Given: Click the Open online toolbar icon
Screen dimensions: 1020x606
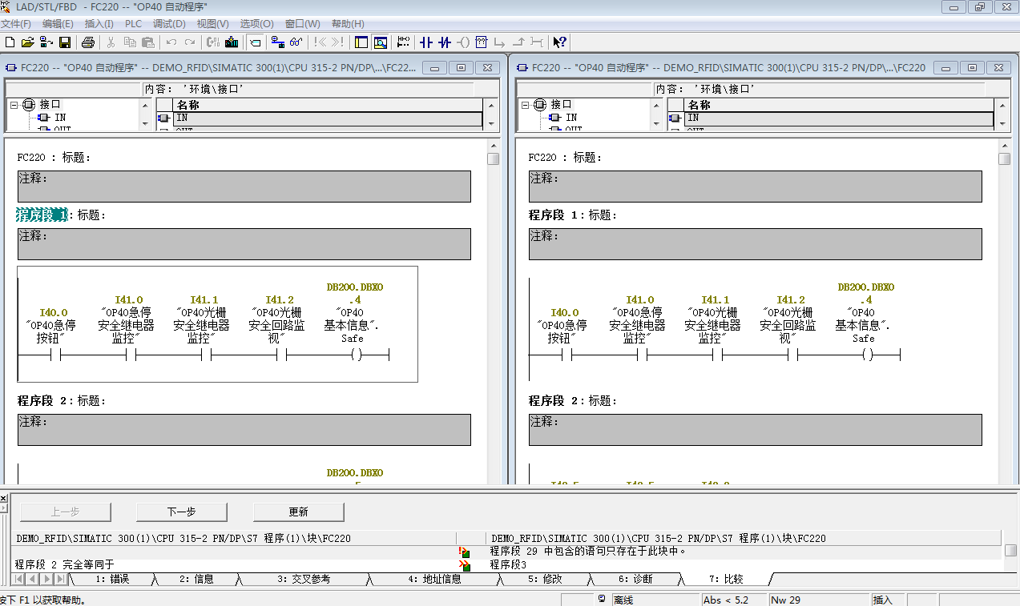Looking at the screenshot, I should click(46, 42).
